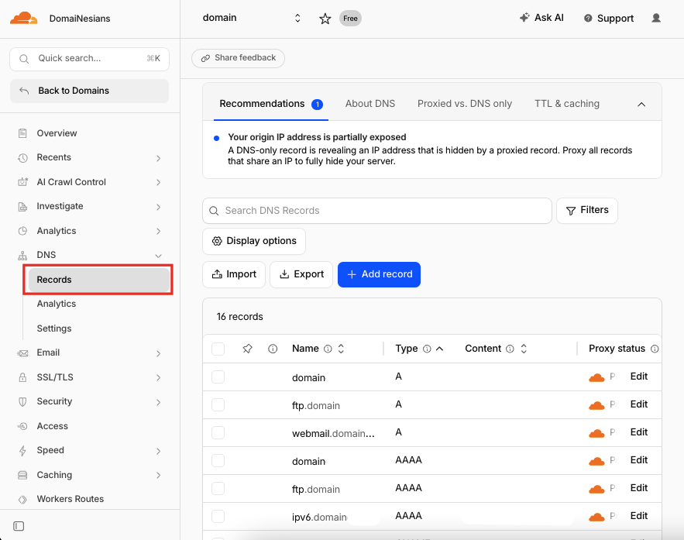684x540 pixels.
Task: Click Back to Domains
Action: point(89,91)
